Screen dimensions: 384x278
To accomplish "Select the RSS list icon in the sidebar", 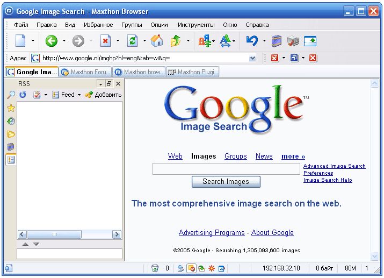I will pos(11,160).
